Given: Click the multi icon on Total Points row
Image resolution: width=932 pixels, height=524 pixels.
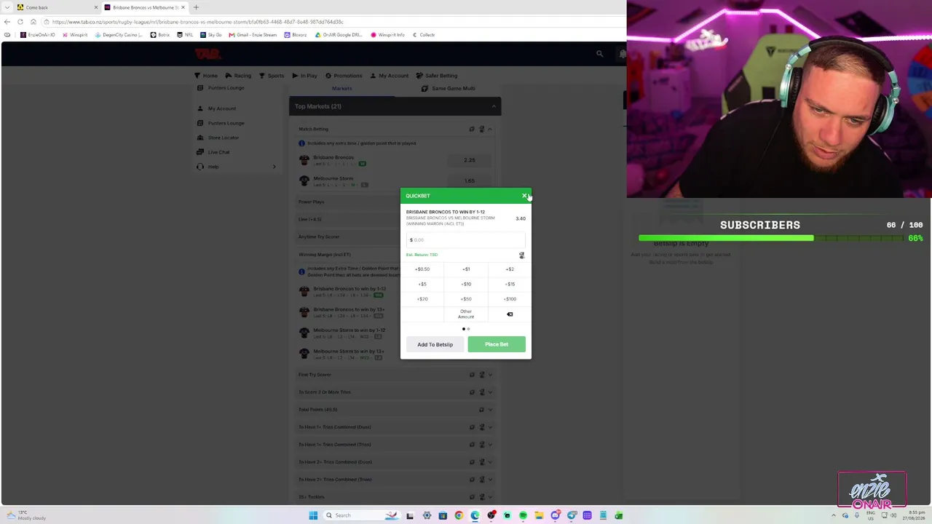Looking at the screenshot, I should (481, 410).
